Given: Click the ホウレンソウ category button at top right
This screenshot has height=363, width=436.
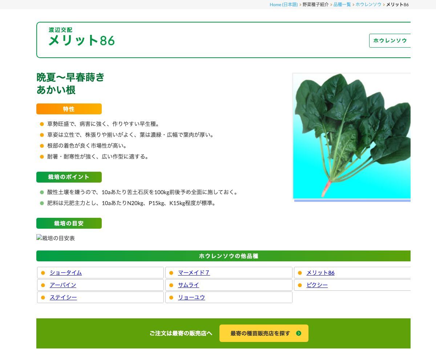Looking at the screenshot, I should pos(390,41).
